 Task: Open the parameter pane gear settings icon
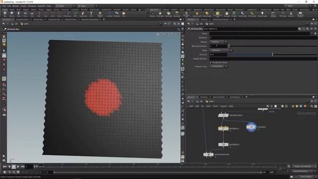click(300, 29)
